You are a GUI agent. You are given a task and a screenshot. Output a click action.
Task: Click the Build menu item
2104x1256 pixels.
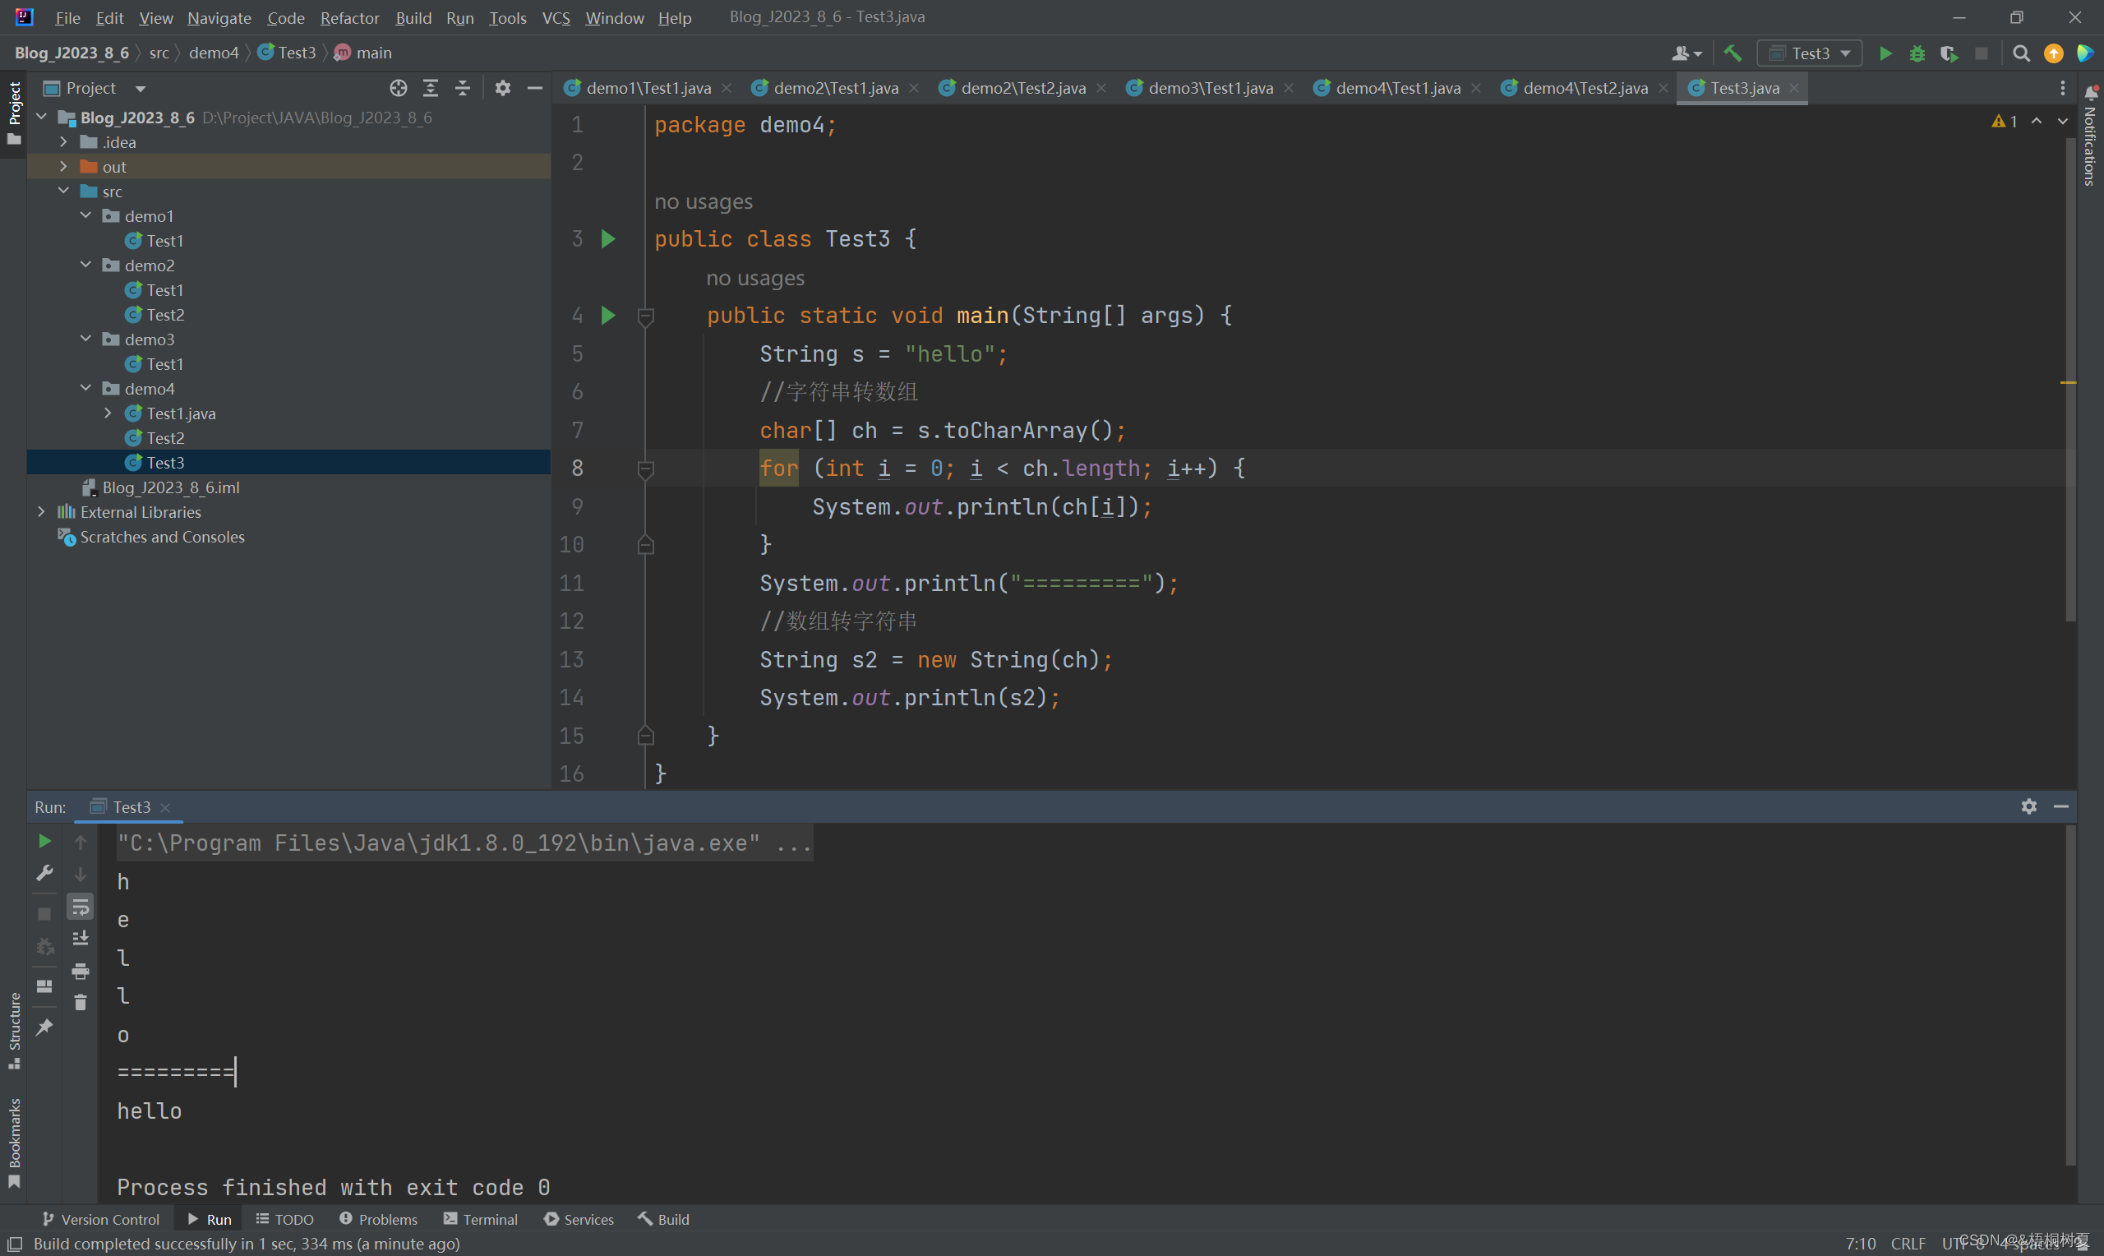[411, 16]
